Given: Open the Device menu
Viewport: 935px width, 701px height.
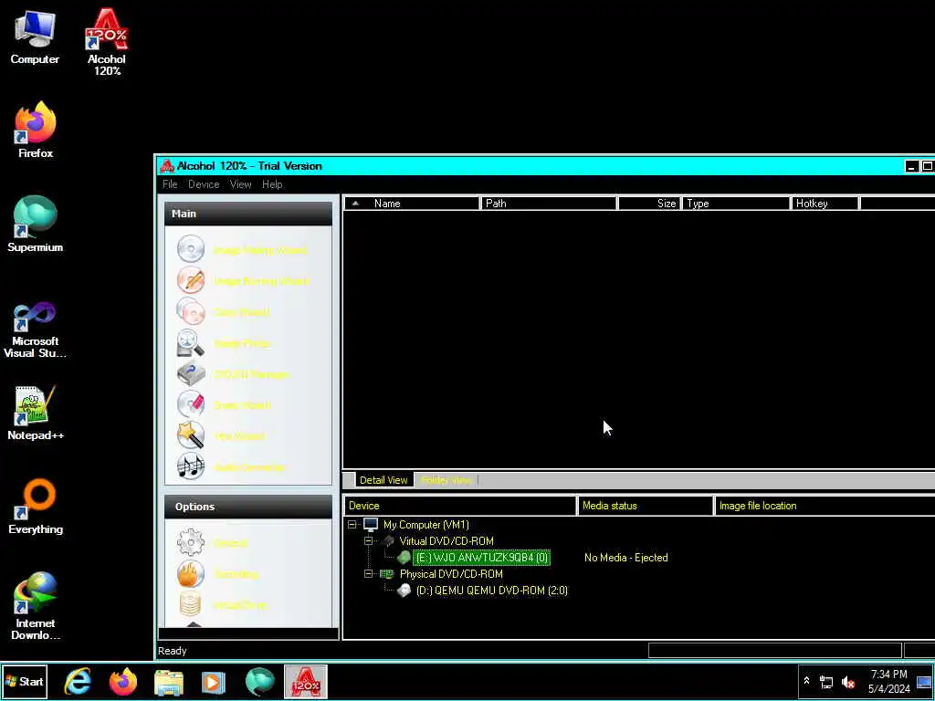Looking at the screenshot, I should [x=204, y=184].
